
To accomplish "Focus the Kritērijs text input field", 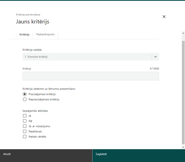I will click(91, 76).
